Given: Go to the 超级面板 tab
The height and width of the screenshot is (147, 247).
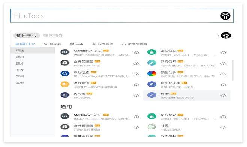Looking at the screenshot, I should (103, 44).
